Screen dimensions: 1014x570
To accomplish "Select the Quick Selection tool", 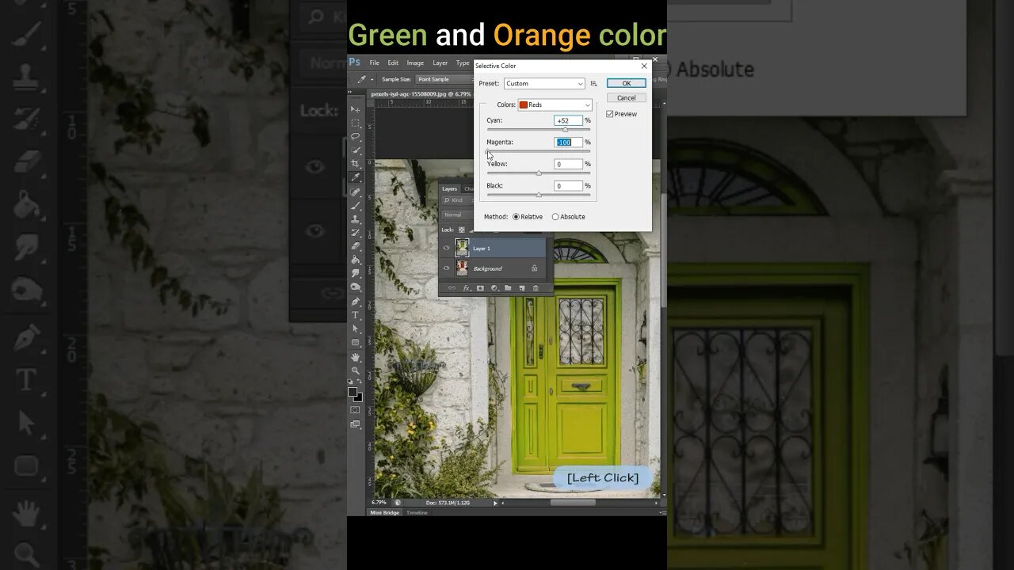I will [356, 150].
